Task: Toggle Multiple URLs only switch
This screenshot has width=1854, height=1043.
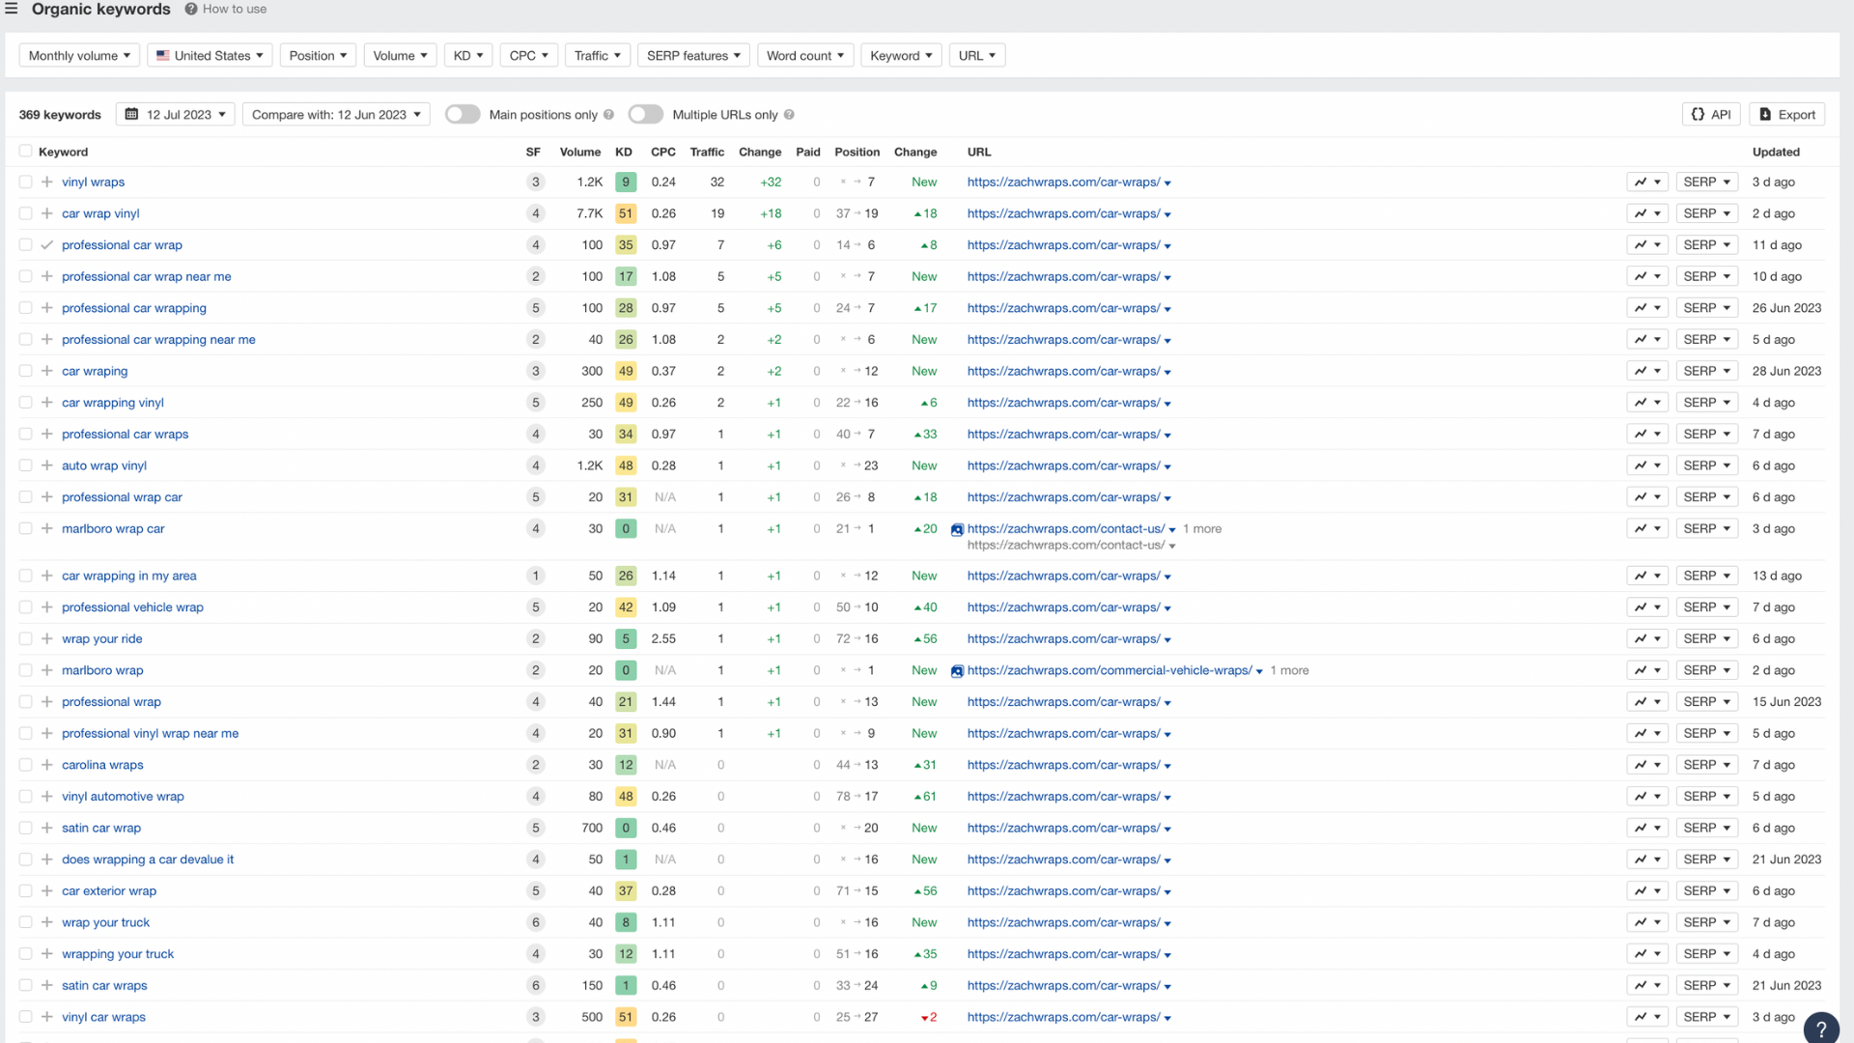Action: [646, 114]
